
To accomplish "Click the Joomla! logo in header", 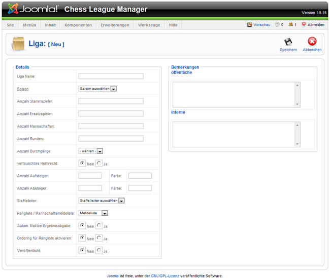I will [33, 9].
